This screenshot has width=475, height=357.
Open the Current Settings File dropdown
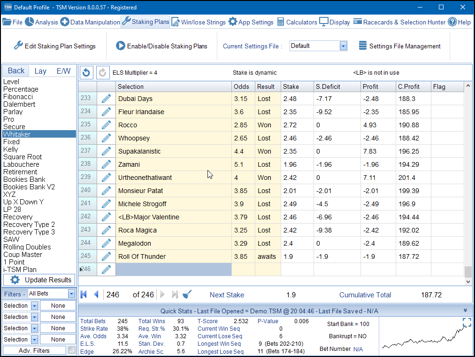click(343, 46)
